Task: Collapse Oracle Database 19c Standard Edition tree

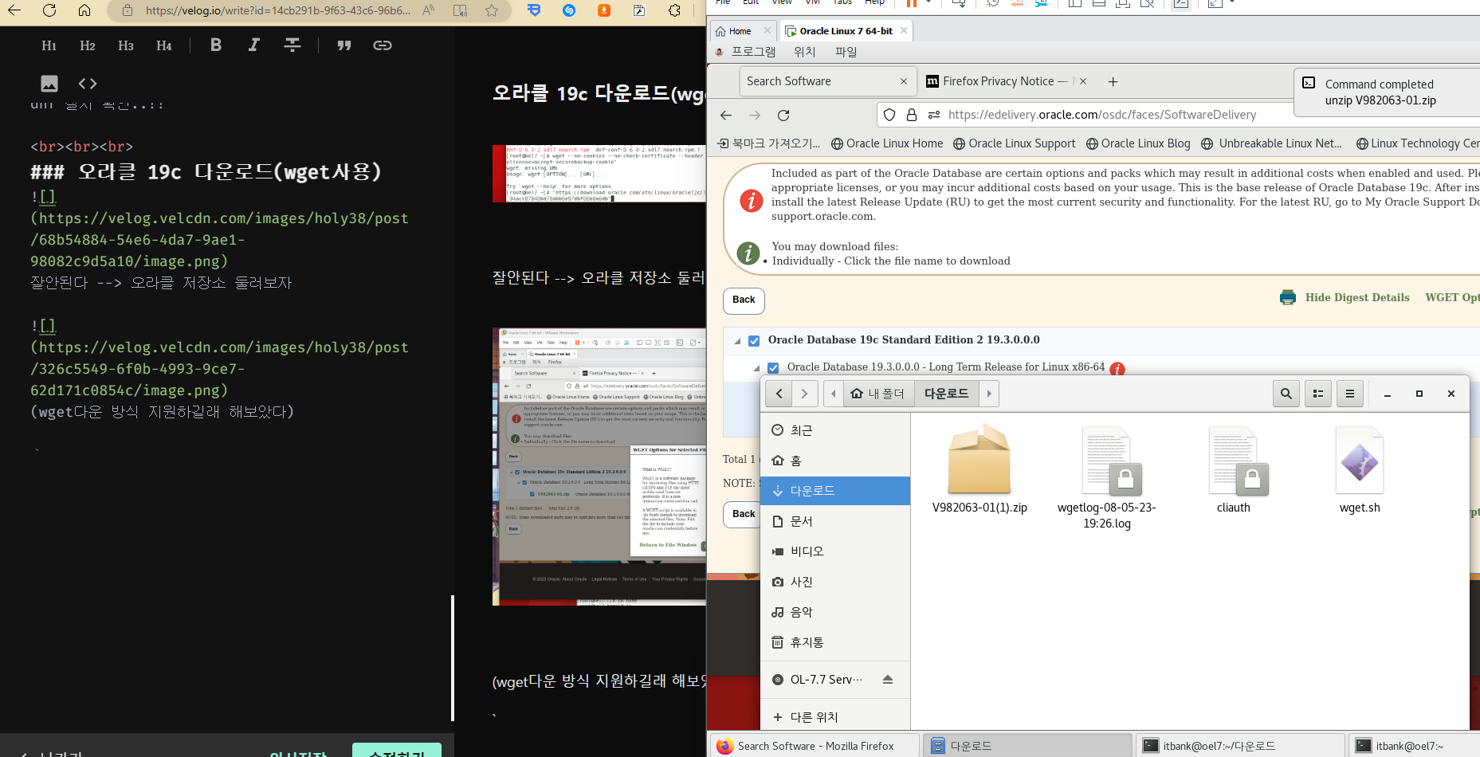Action: point(738,341)
